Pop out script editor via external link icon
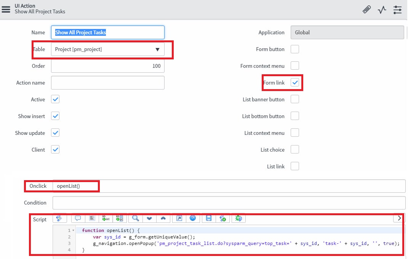 coord(179,218)
